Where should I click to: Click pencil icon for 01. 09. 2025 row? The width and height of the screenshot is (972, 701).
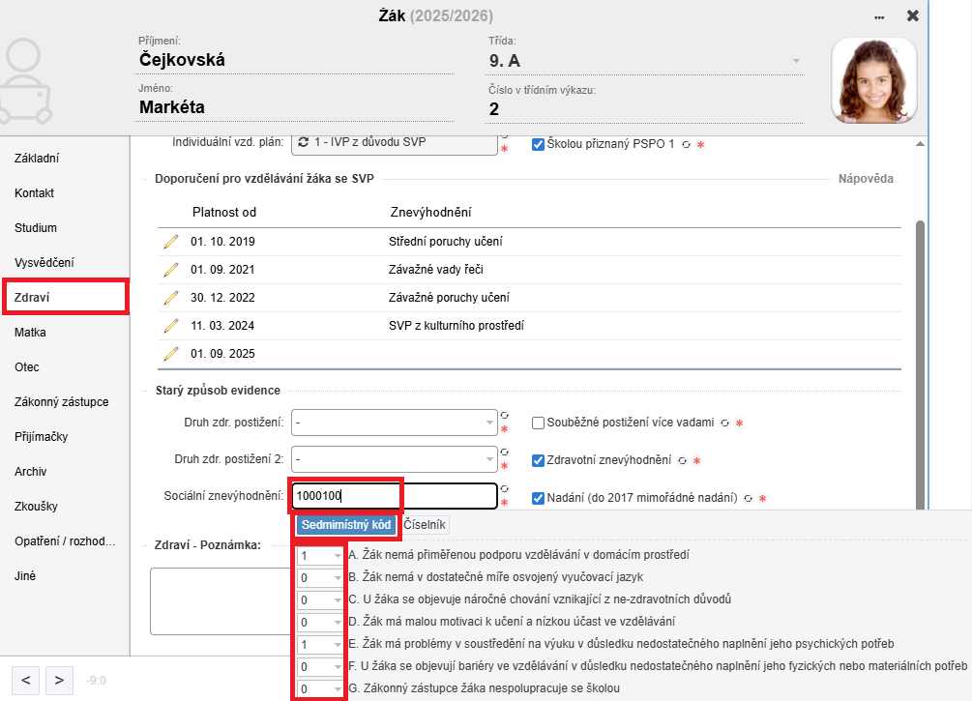171,354
